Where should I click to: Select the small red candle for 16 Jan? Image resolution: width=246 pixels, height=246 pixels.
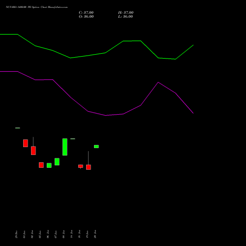click(81, 166)
